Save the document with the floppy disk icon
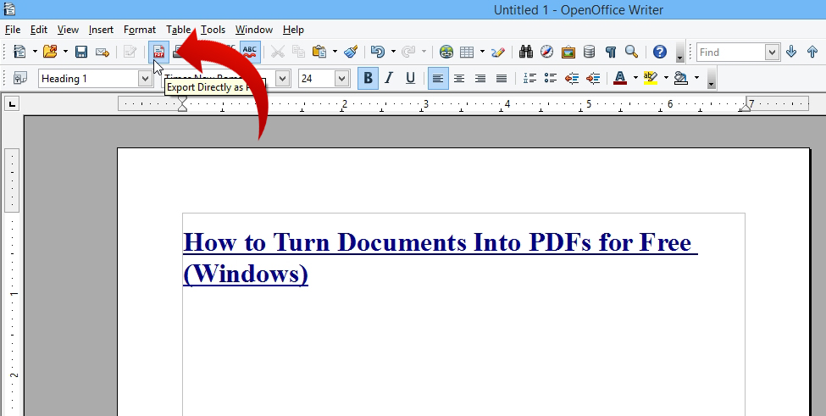 [x=81, y=52]
